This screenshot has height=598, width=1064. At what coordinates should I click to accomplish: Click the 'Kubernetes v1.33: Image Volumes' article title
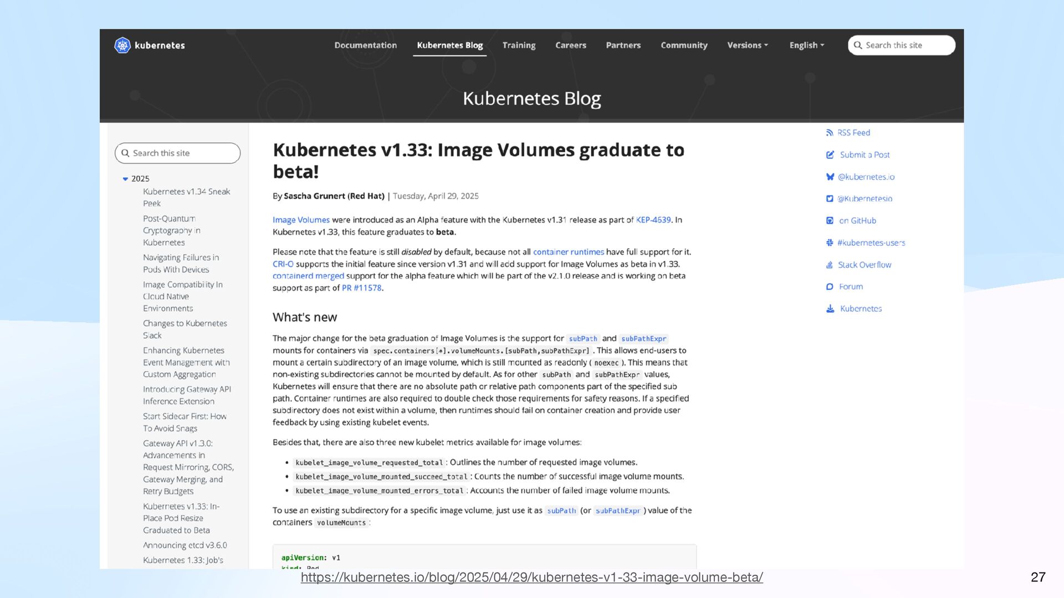pyautogui.click(x=478, y=161)
